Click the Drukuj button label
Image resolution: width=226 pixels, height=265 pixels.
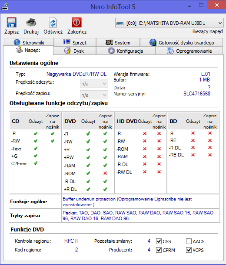(31, 32)
